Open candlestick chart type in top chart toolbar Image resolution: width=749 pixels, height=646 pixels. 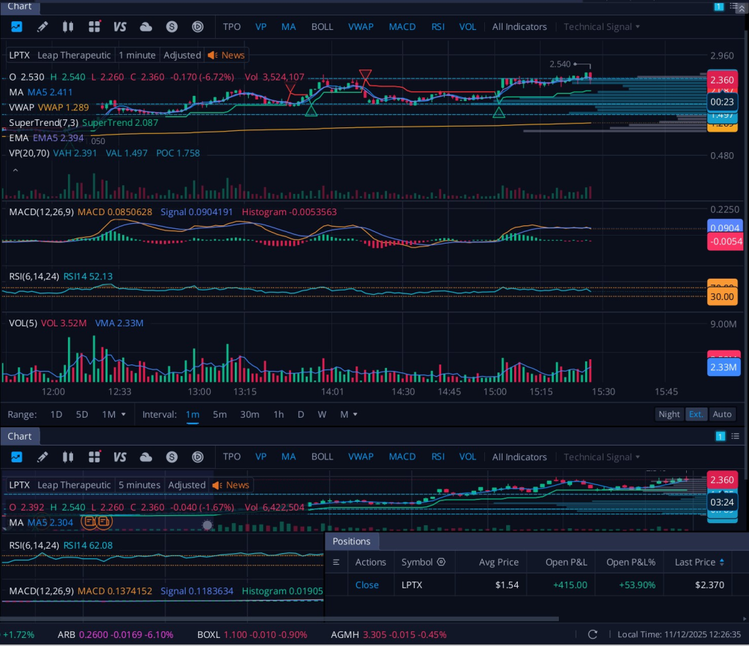[69, 27]
